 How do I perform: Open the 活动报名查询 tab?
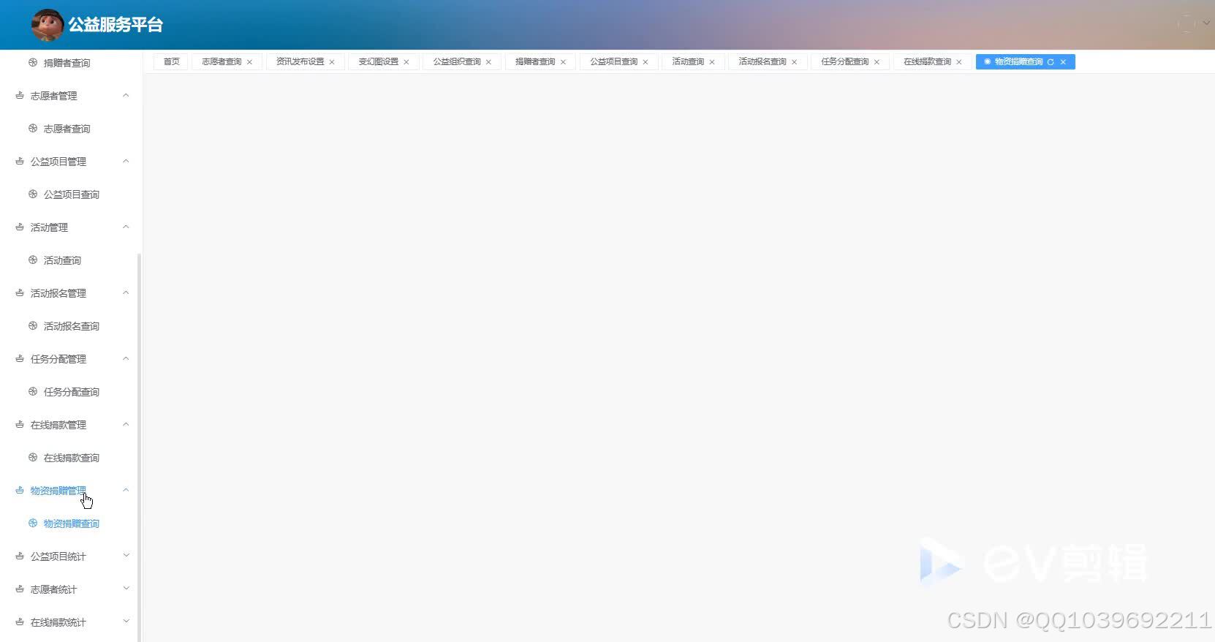click(762, 61)
